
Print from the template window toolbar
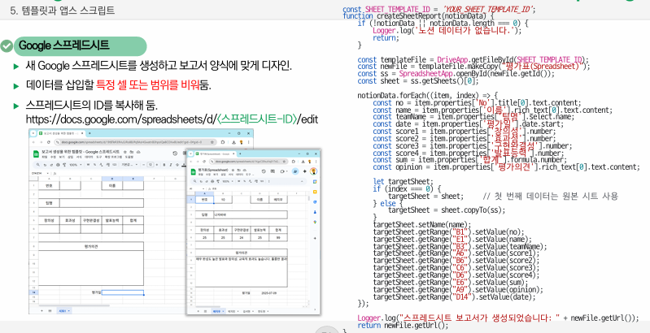click(x=58, y=165)
